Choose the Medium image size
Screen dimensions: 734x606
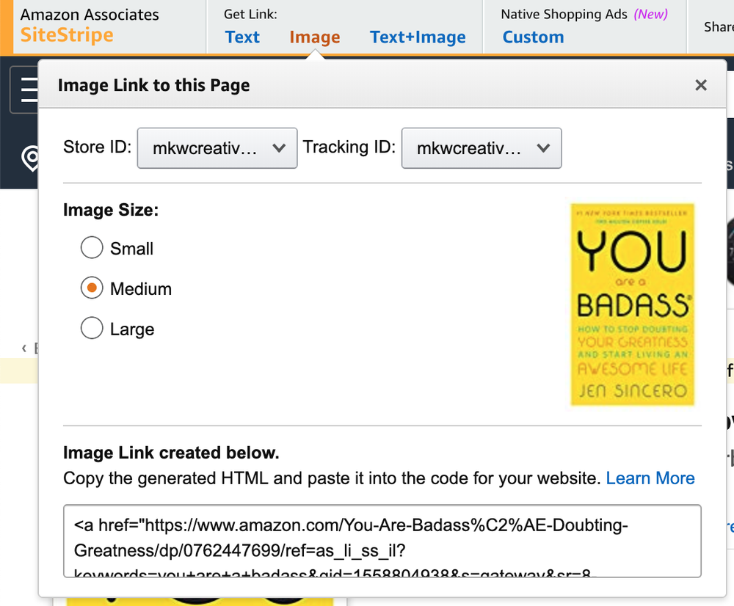(x=92, y=288)
